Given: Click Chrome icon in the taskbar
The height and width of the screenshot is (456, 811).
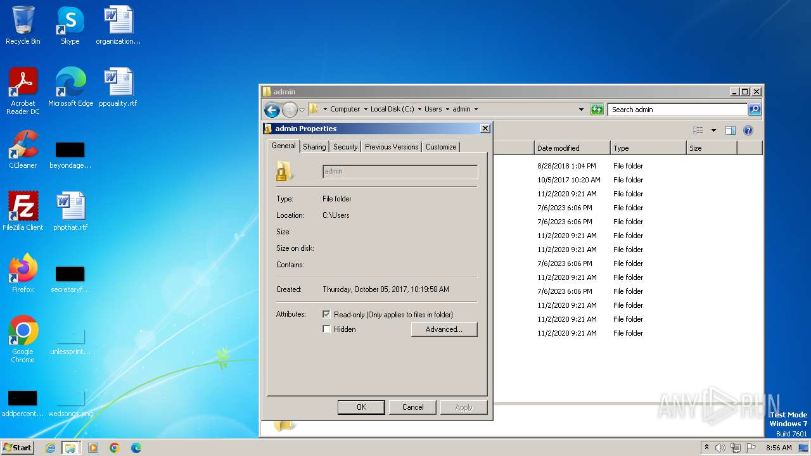Looking at the screenshot, I should (x=115, y=448).
